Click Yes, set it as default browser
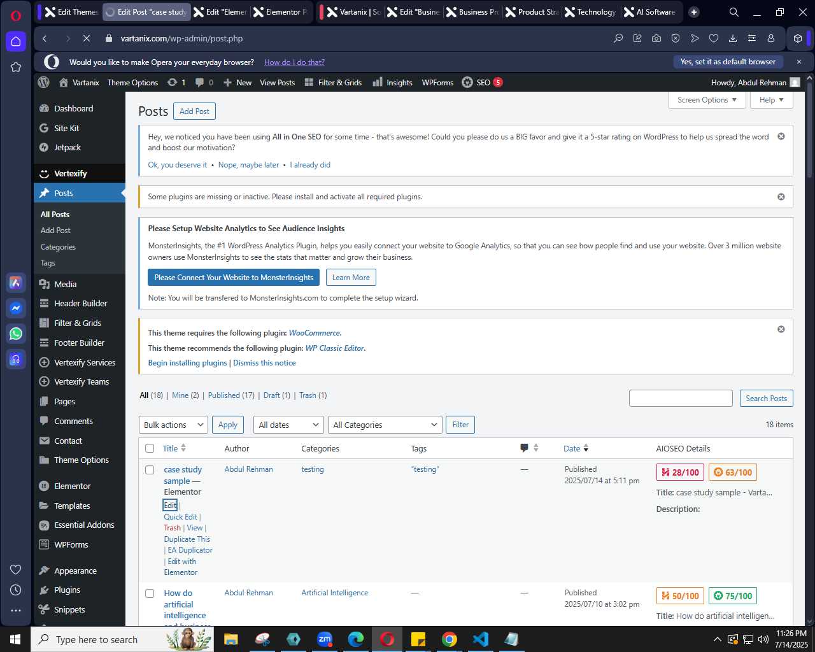 click(x=728, y=62)
